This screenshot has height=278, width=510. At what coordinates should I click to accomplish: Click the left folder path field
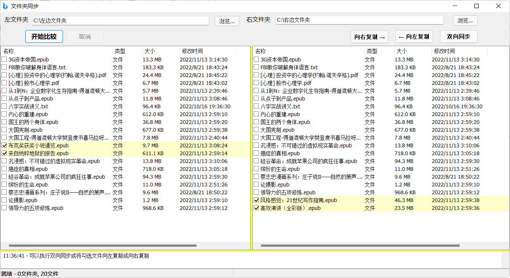121,21
